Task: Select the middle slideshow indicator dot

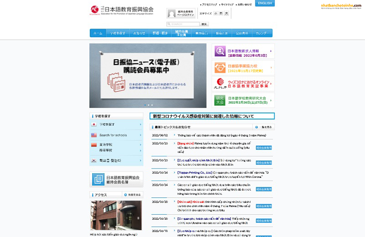Action: tap(149, 105)
